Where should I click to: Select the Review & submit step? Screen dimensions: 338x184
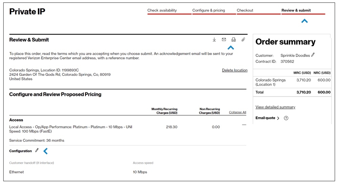(x=296, y=10)
